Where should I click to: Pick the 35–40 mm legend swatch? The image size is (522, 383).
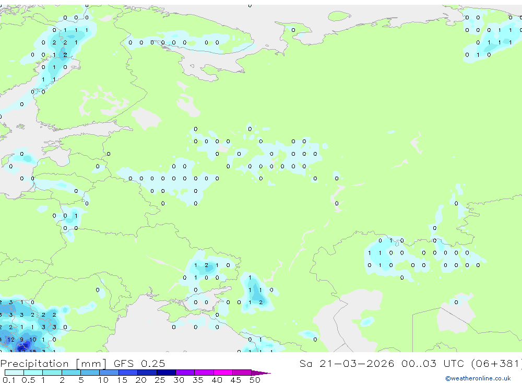204,373
